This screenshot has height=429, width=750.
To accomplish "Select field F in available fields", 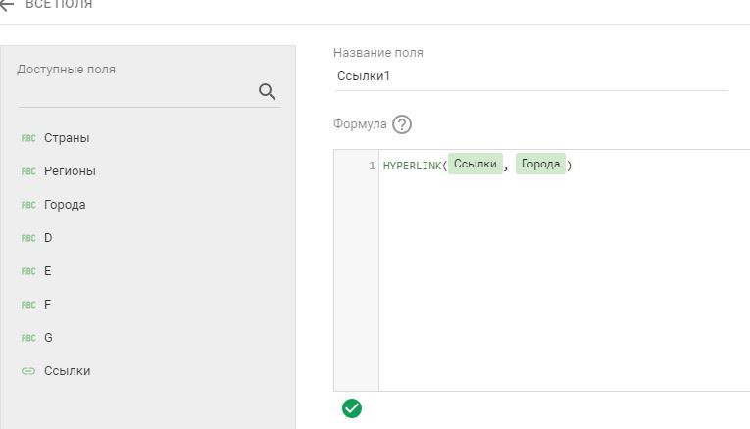I will (x=48, y=305).
